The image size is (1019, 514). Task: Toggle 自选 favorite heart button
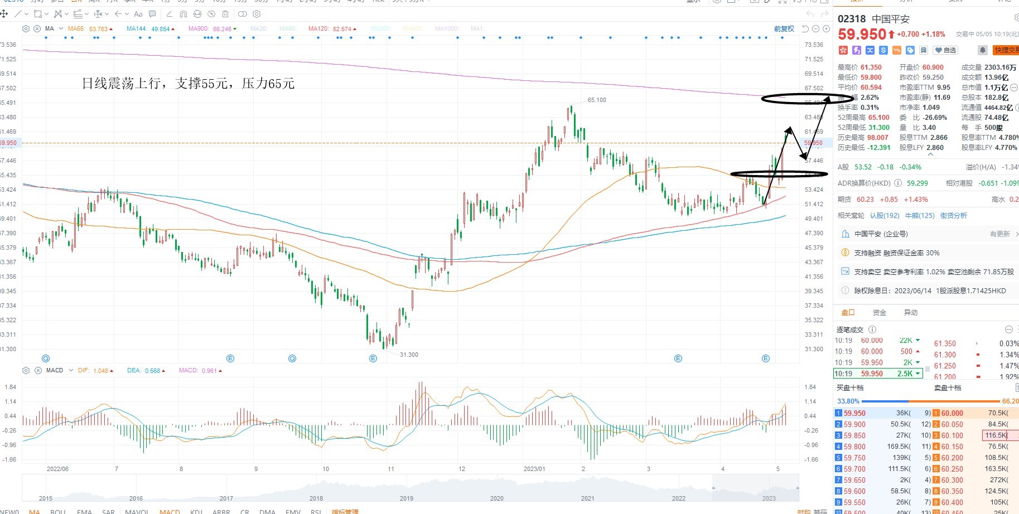tap(945, 50)
